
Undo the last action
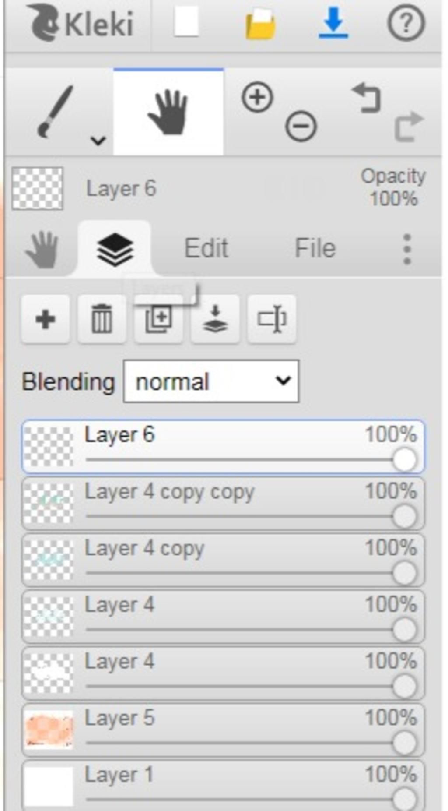(x=367, y=98)
